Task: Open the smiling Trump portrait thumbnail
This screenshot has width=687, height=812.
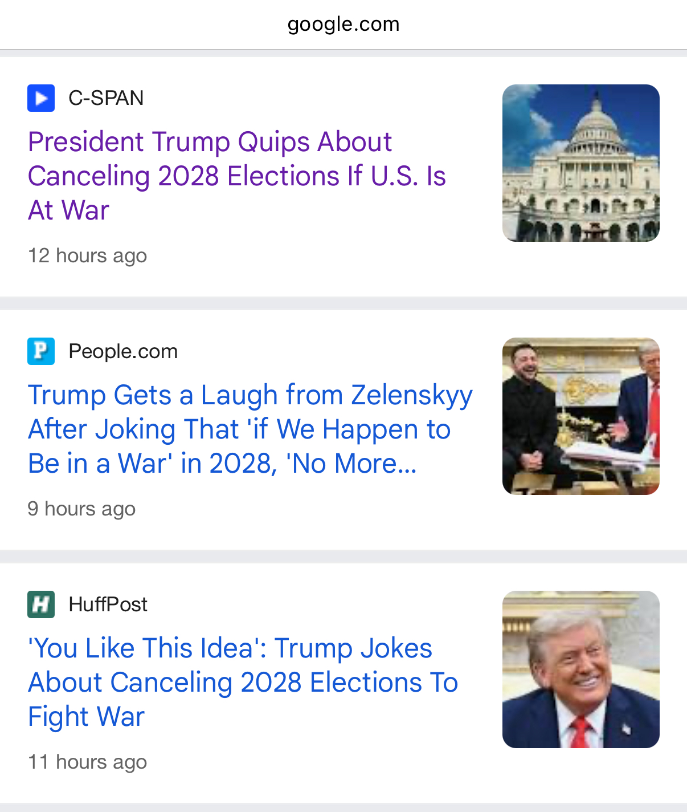Action: click(x=580, y=669)
